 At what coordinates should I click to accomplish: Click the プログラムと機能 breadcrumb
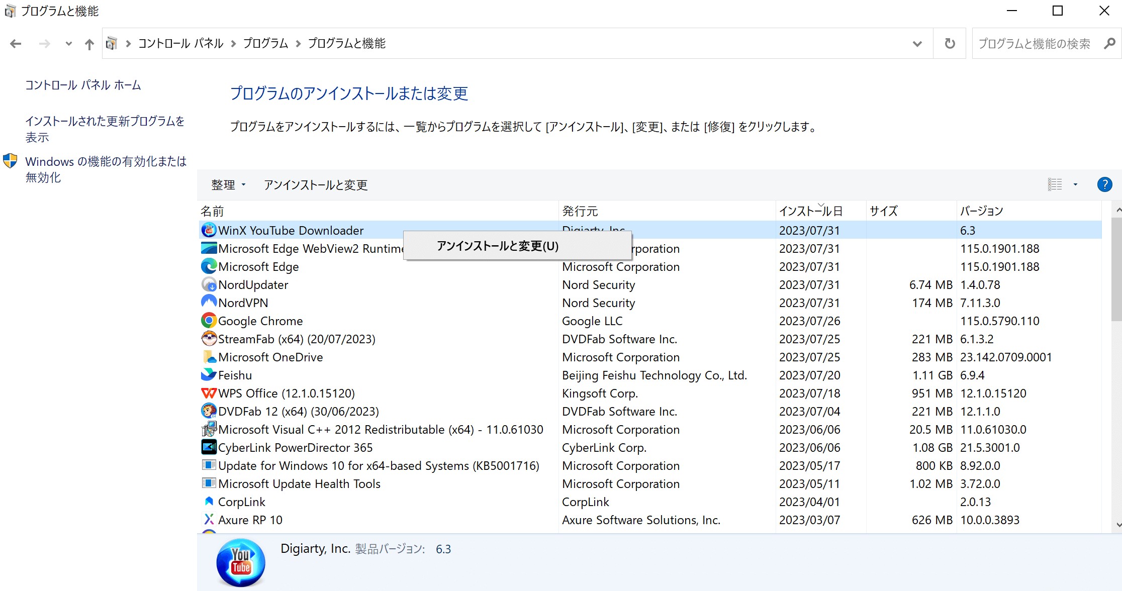(346, 44)
